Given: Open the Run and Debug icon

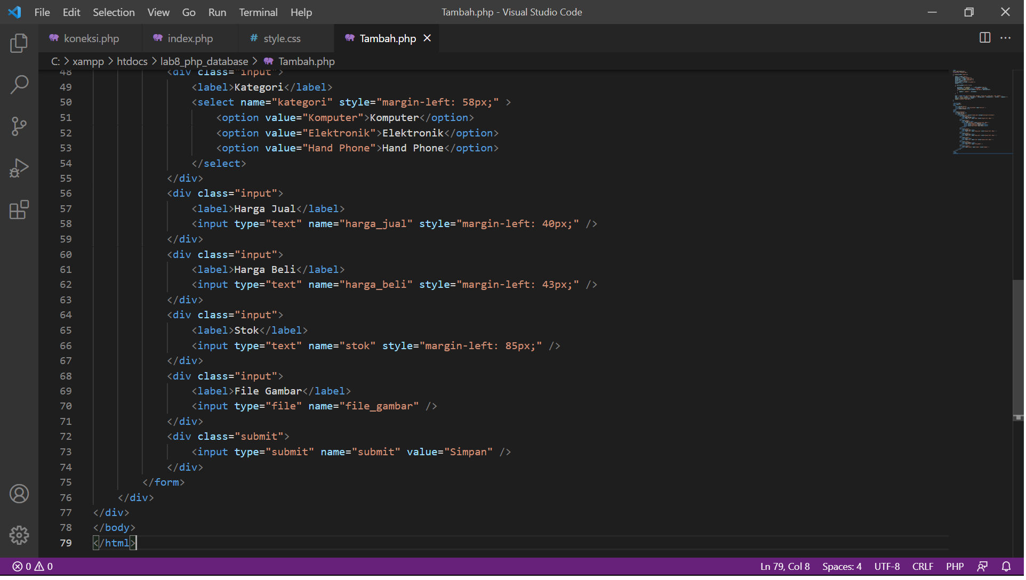Looking at the screenshot, I should pyautogui.click(x=19, y=167).
